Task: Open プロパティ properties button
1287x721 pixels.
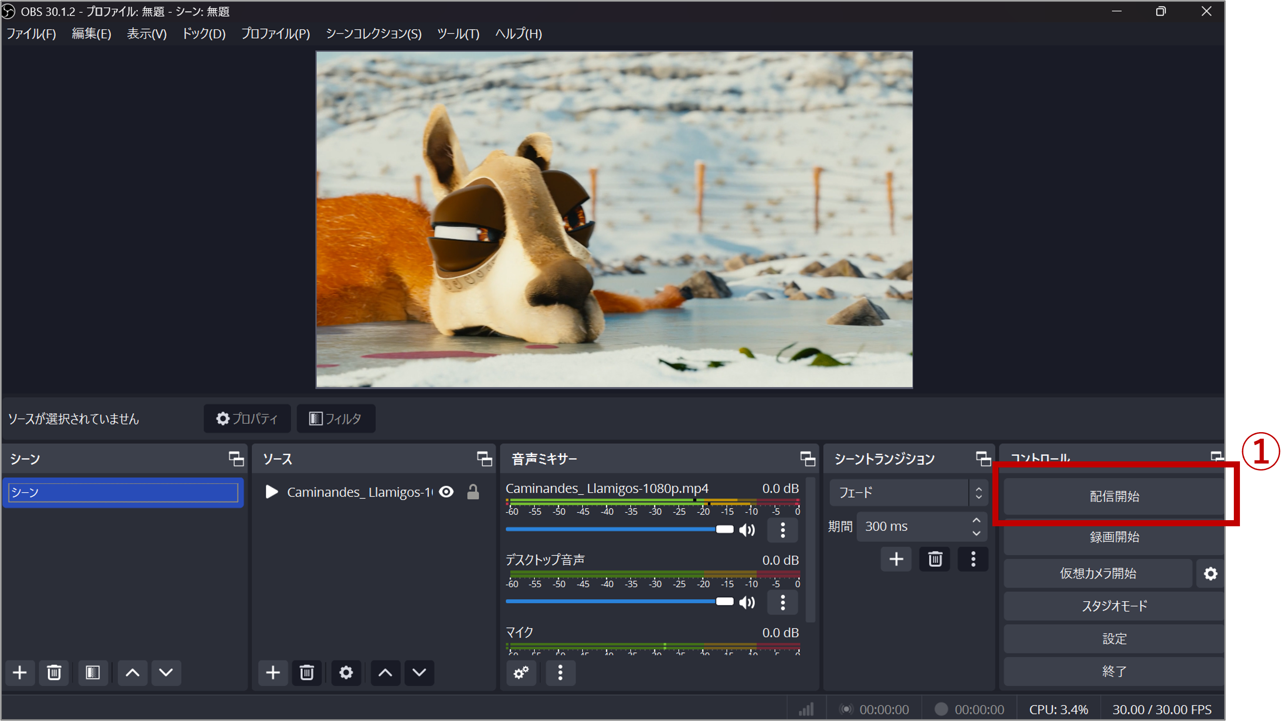Action: coord(247,418)
